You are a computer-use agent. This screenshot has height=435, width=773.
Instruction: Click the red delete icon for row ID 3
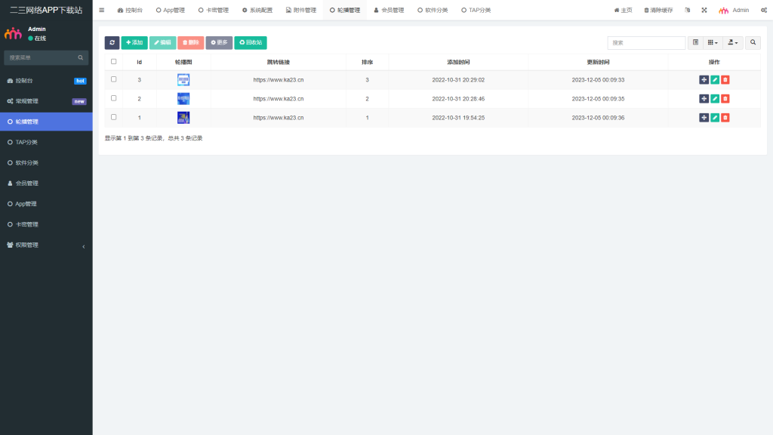(x=725, y=79)
